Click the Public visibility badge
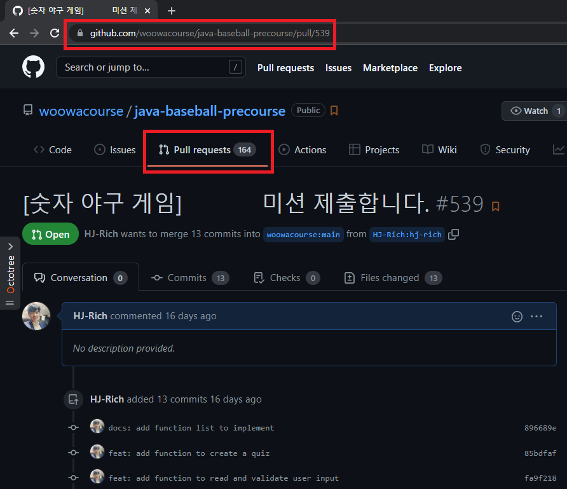 click(308, 110)
